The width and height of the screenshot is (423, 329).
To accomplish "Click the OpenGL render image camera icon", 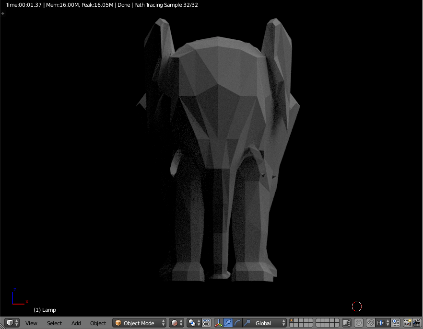I will (x=407, y=323).
